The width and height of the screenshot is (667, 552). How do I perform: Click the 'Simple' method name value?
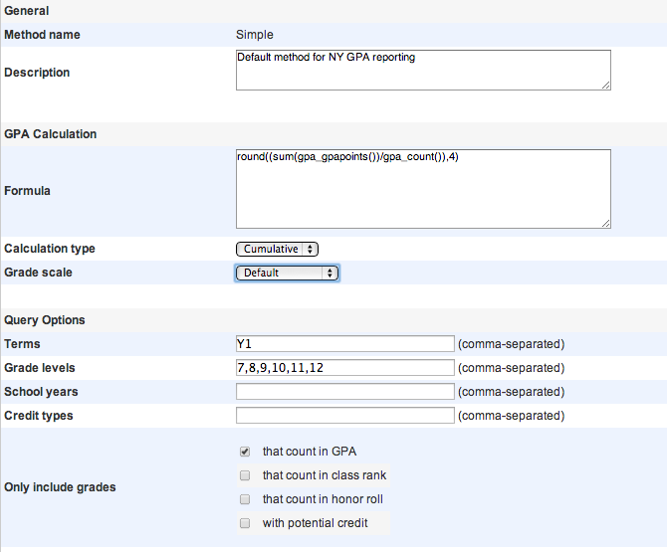254,35
